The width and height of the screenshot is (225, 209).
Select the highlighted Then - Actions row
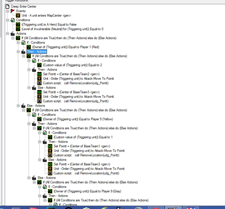click(x=37, y=52)
